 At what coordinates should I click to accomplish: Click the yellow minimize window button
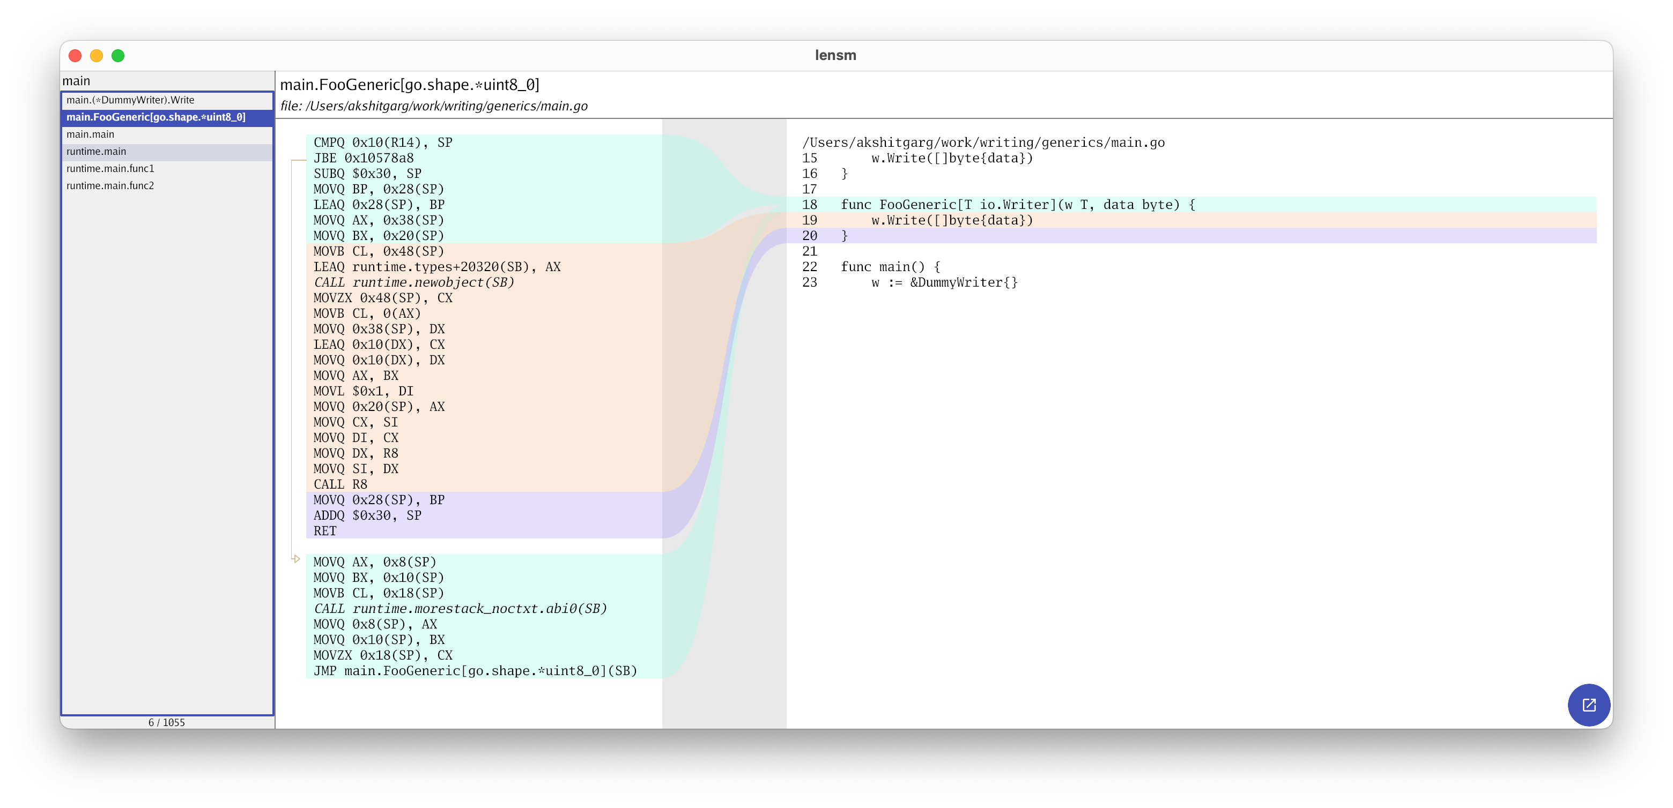point(97,56)
